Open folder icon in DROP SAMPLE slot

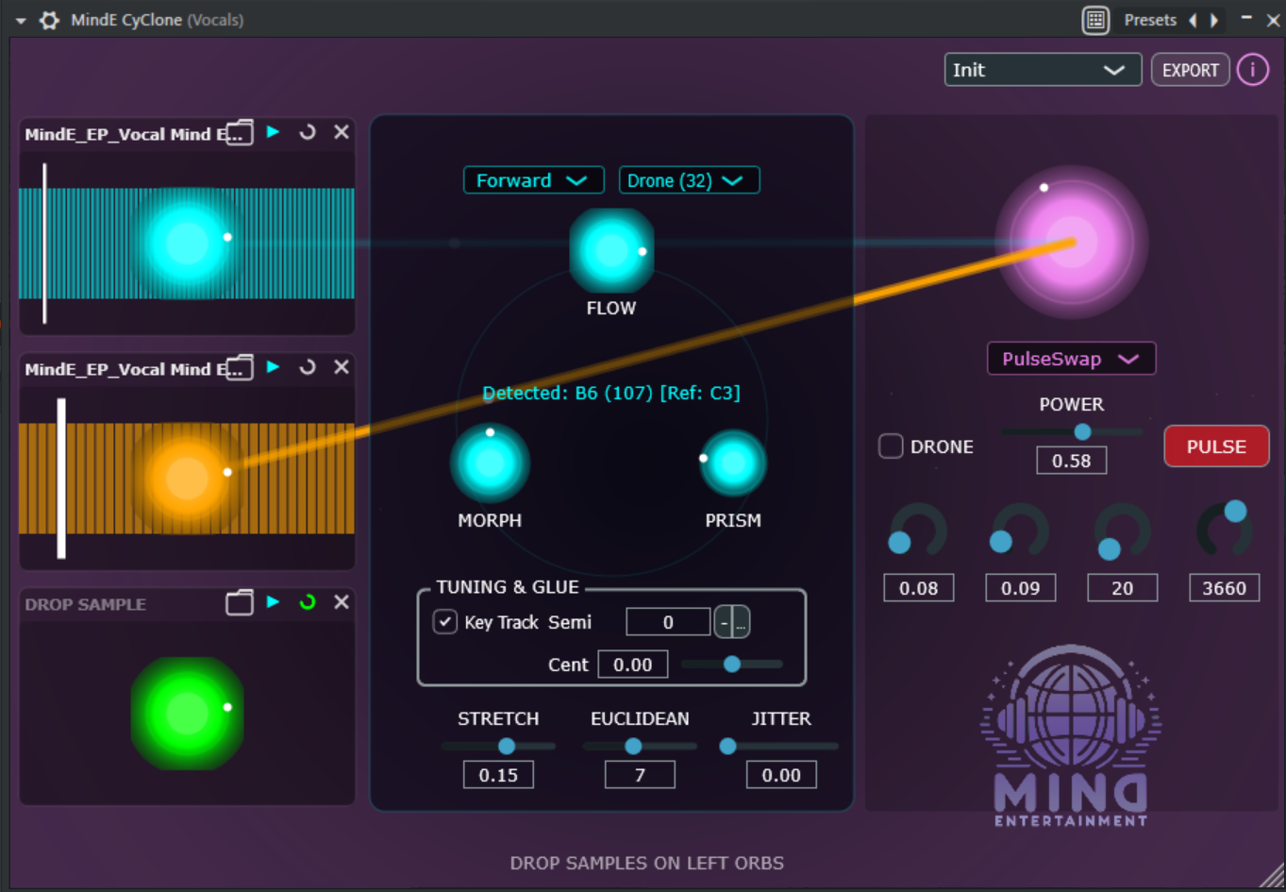240,603
